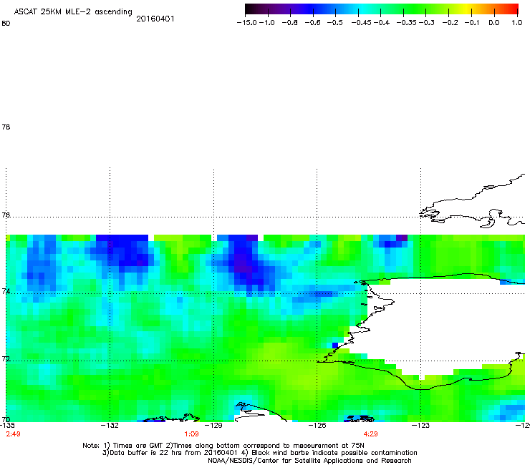Click the "-0.45" color scale label

click(x=362, y=23)
